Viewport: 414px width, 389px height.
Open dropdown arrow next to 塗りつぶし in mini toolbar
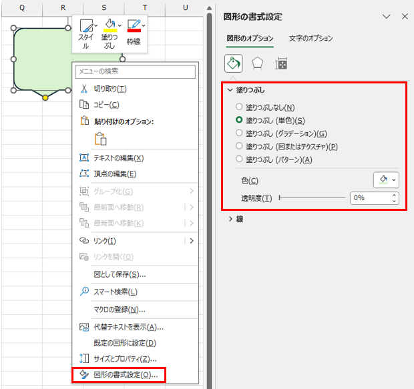[x=120, y=25]
